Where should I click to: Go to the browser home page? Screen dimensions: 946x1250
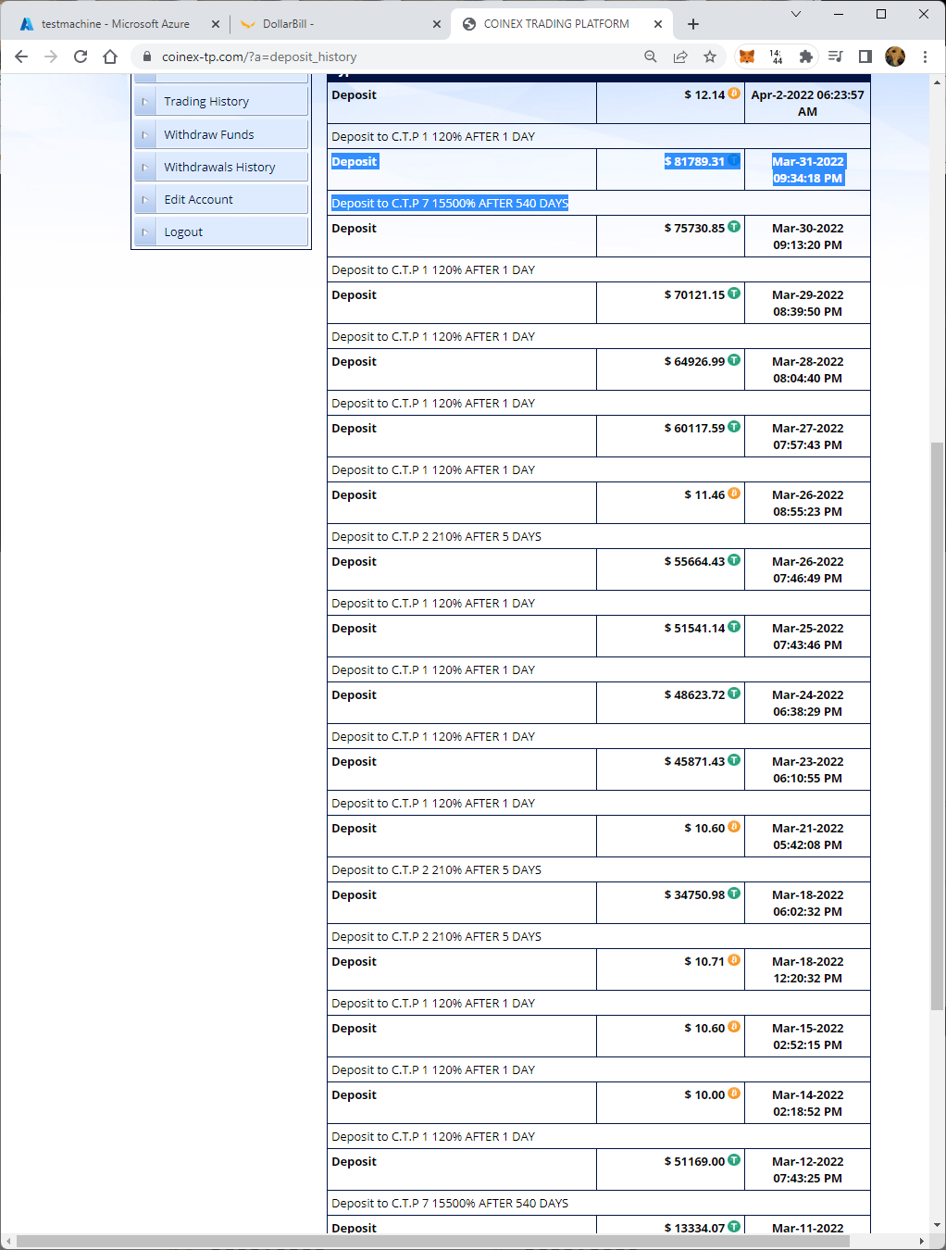coord(110,56)
